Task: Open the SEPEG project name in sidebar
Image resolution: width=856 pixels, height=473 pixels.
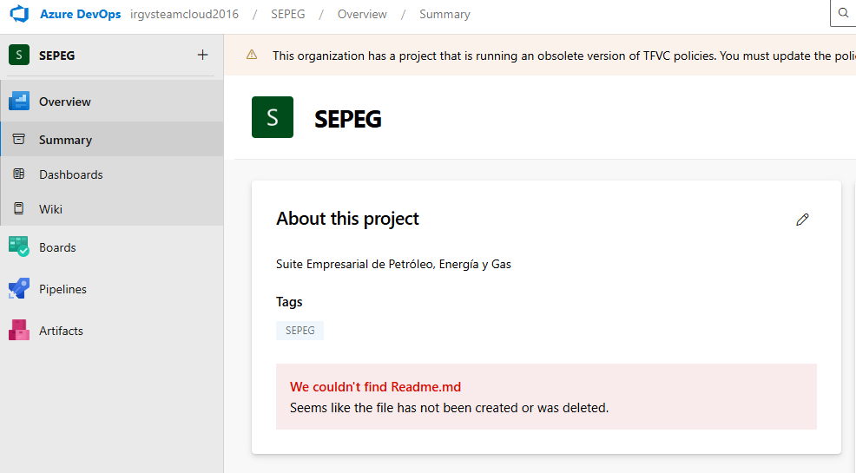Action: [56, 56]
